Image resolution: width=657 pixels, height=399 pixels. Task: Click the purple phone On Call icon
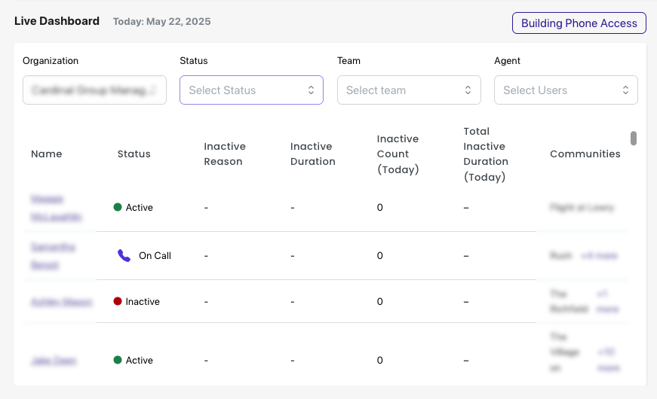click(x=124, y=255)
